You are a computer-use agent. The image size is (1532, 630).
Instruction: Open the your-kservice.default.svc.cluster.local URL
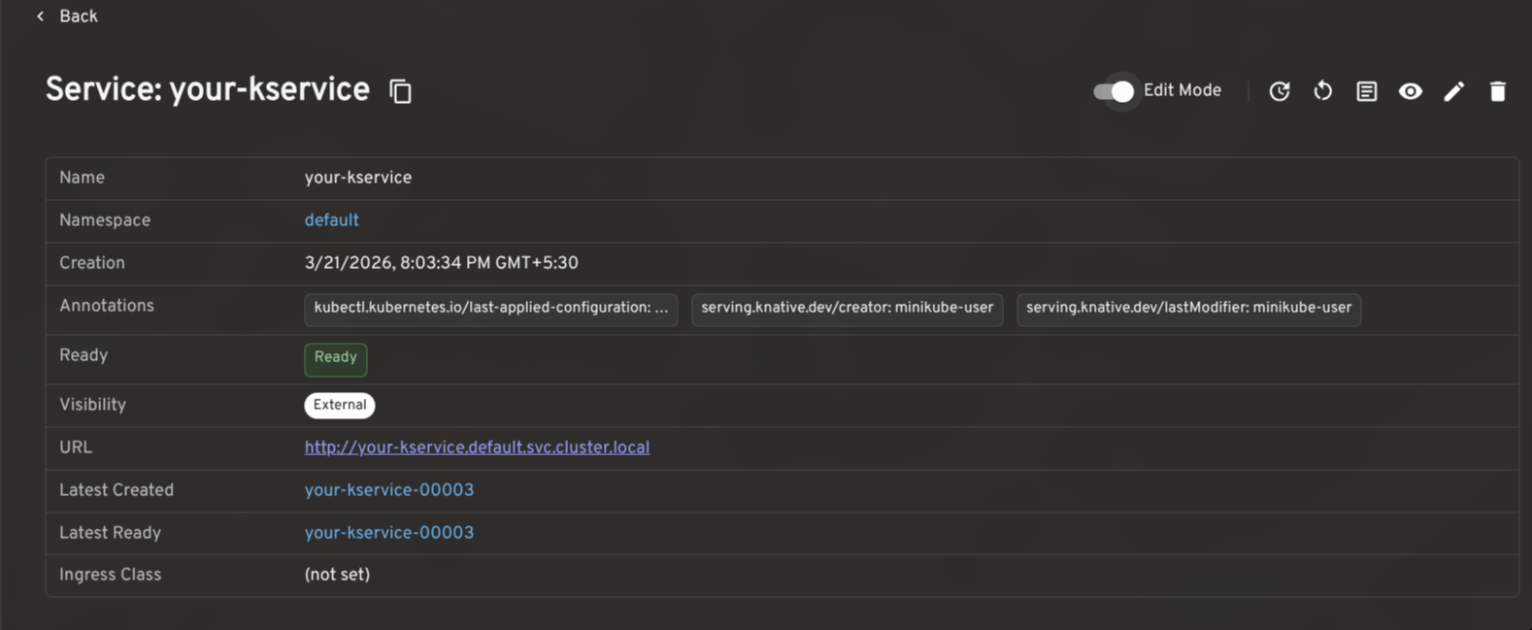[477, 448]
